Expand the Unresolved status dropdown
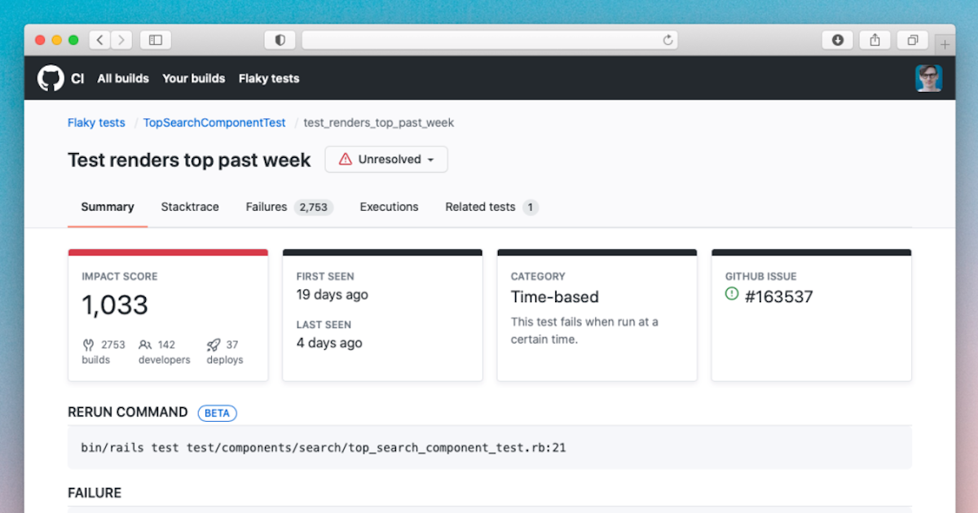This screenshot has width=978, height=513. 386,160
